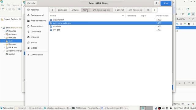Image resolution: width=196 pixels, height=110 pixels.
Task: Navigate to 7-2017q4 path segment
Action: pos(119,10)
